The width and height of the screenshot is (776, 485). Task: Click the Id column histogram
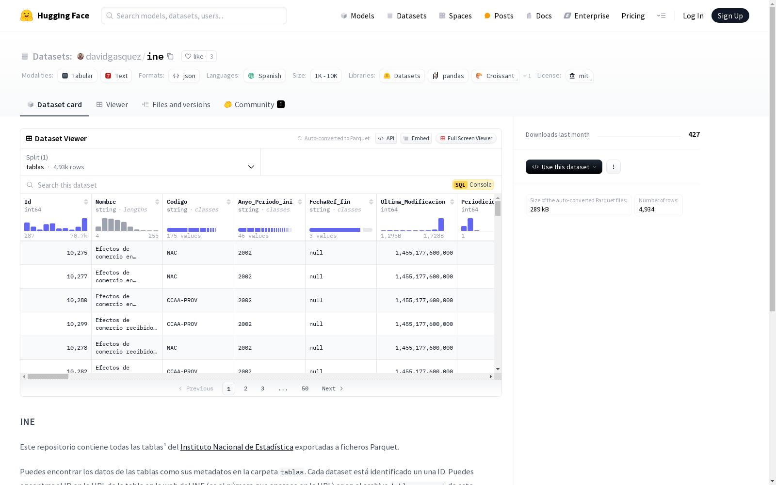(56, 224)
